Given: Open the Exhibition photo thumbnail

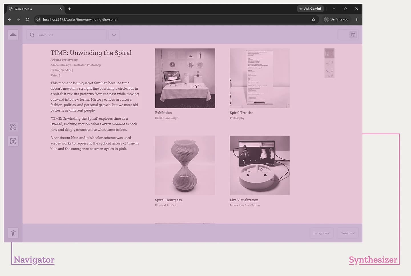Looking at the screenshot, I should [185, 78].
